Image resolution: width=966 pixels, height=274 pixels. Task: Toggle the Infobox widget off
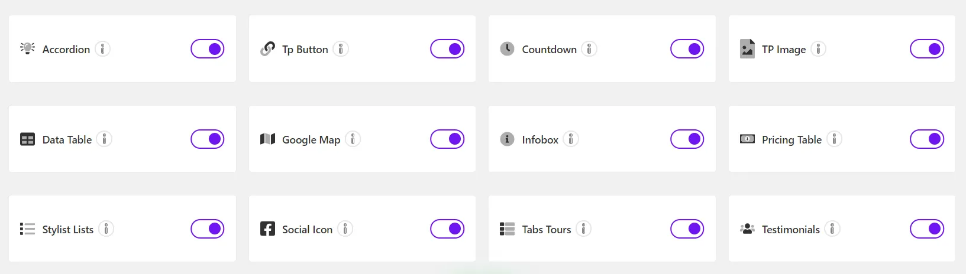pyautogui.click(x=687, y=139)
